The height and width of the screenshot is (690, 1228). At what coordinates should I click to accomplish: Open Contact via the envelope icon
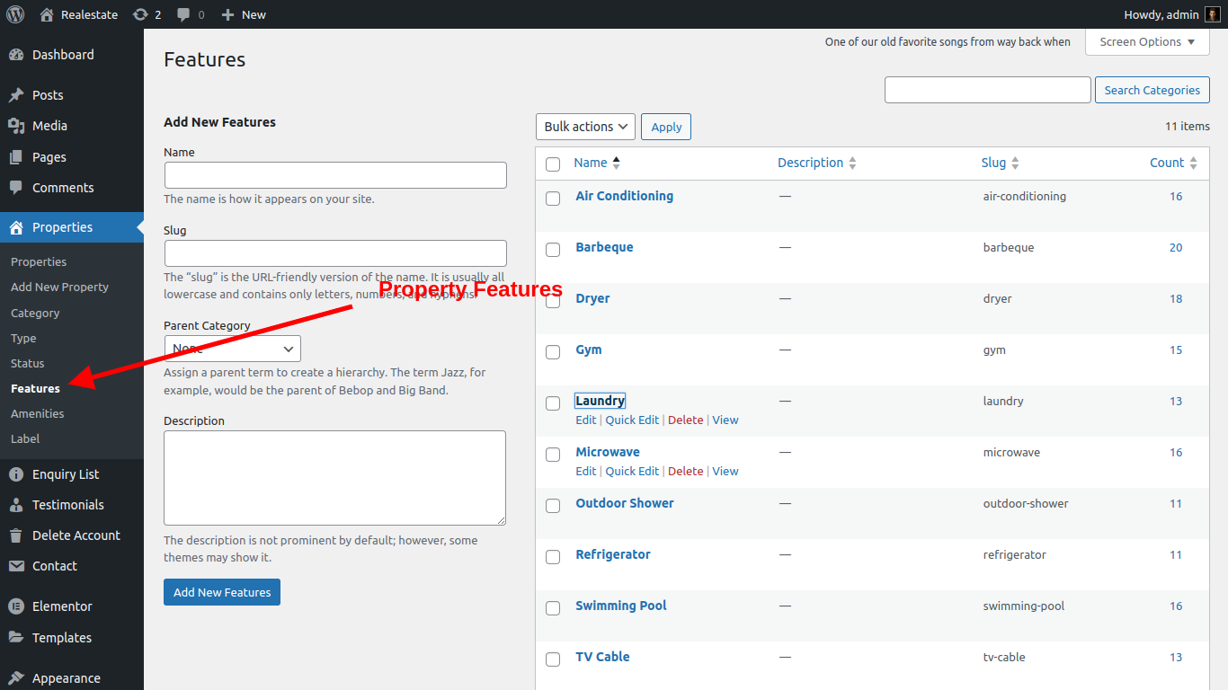[x=16, y=566]
